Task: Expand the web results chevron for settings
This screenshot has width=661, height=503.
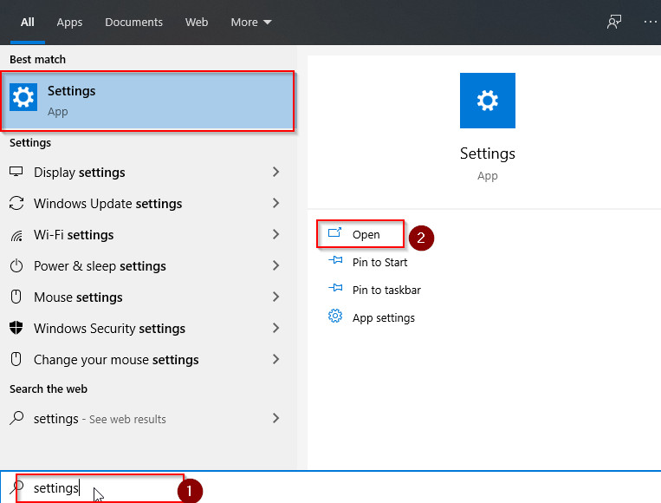Action: click(x=276, y=419)
